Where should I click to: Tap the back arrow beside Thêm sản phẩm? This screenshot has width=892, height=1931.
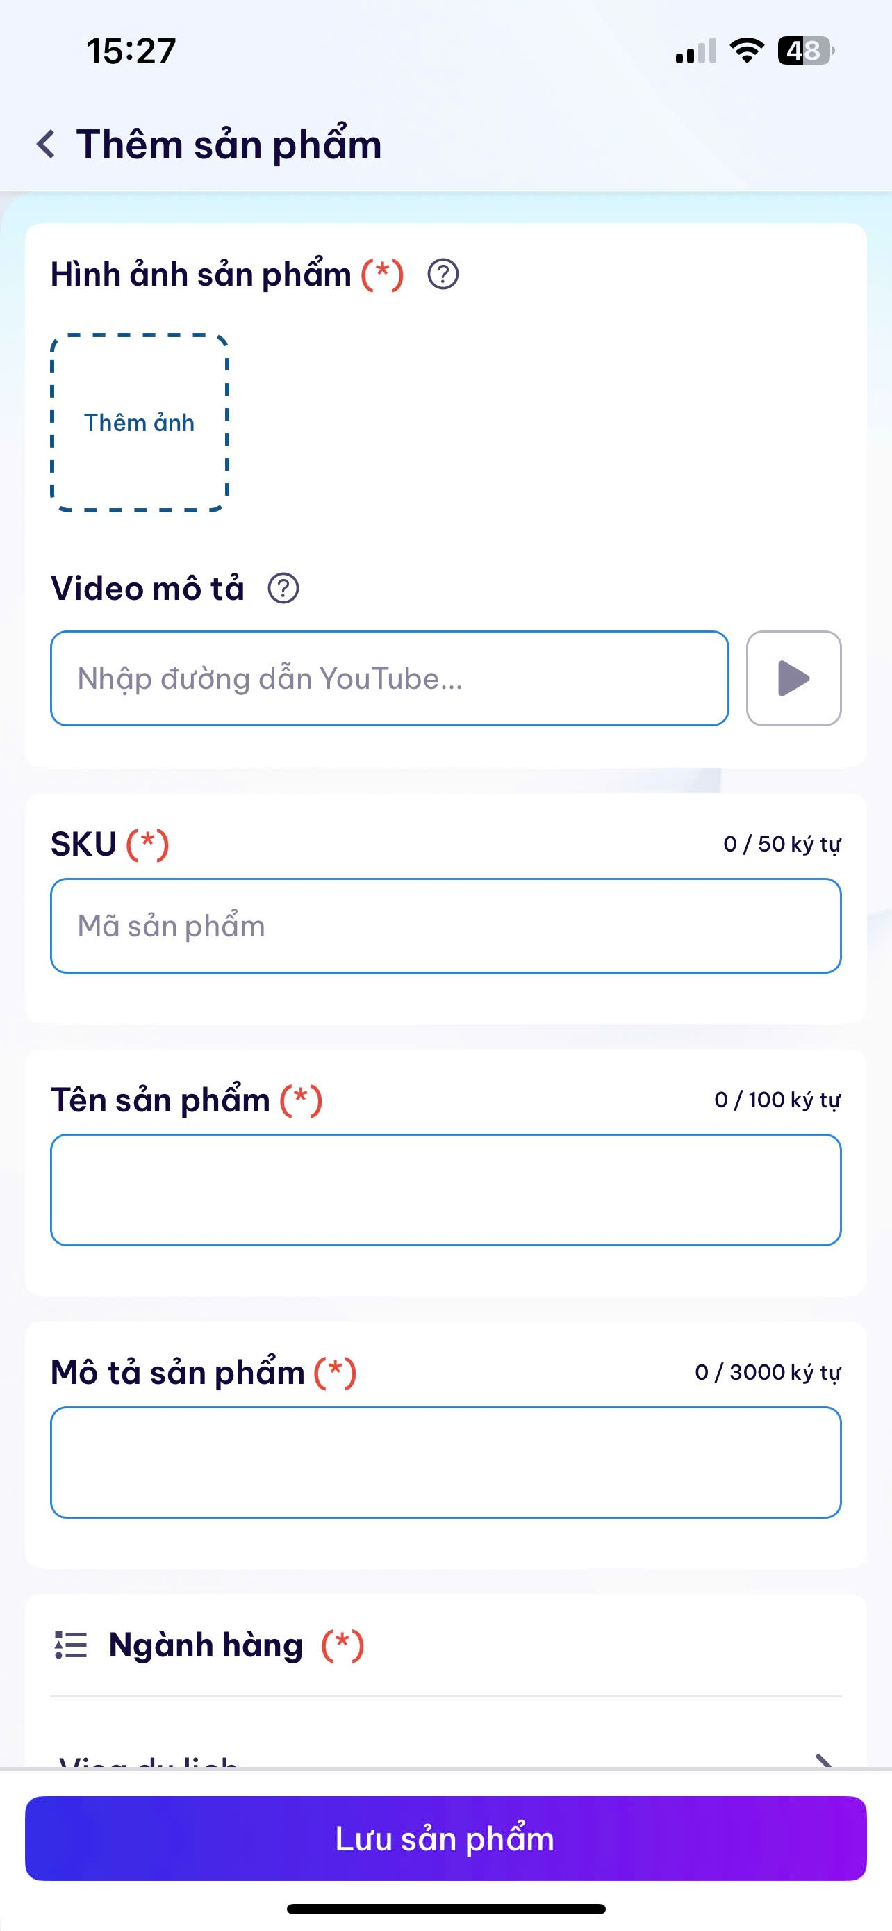coord(47,144)
